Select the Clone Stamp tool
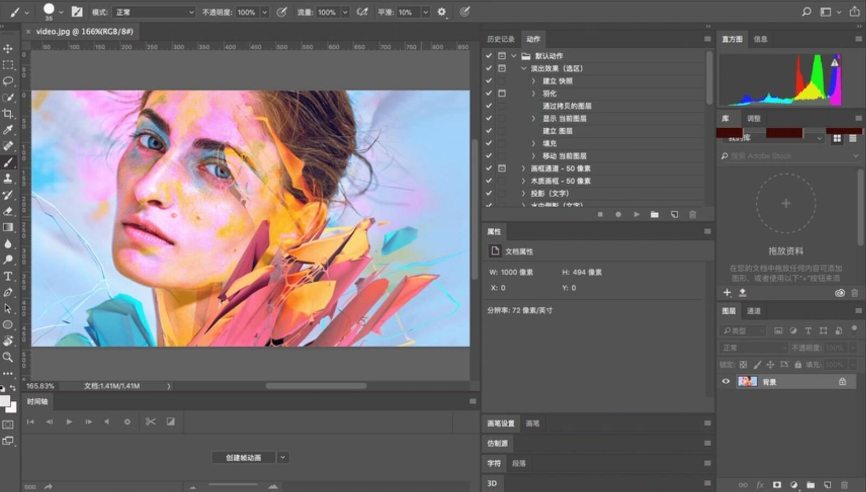This screenshot has height=492, width=866. click(8, 179)
